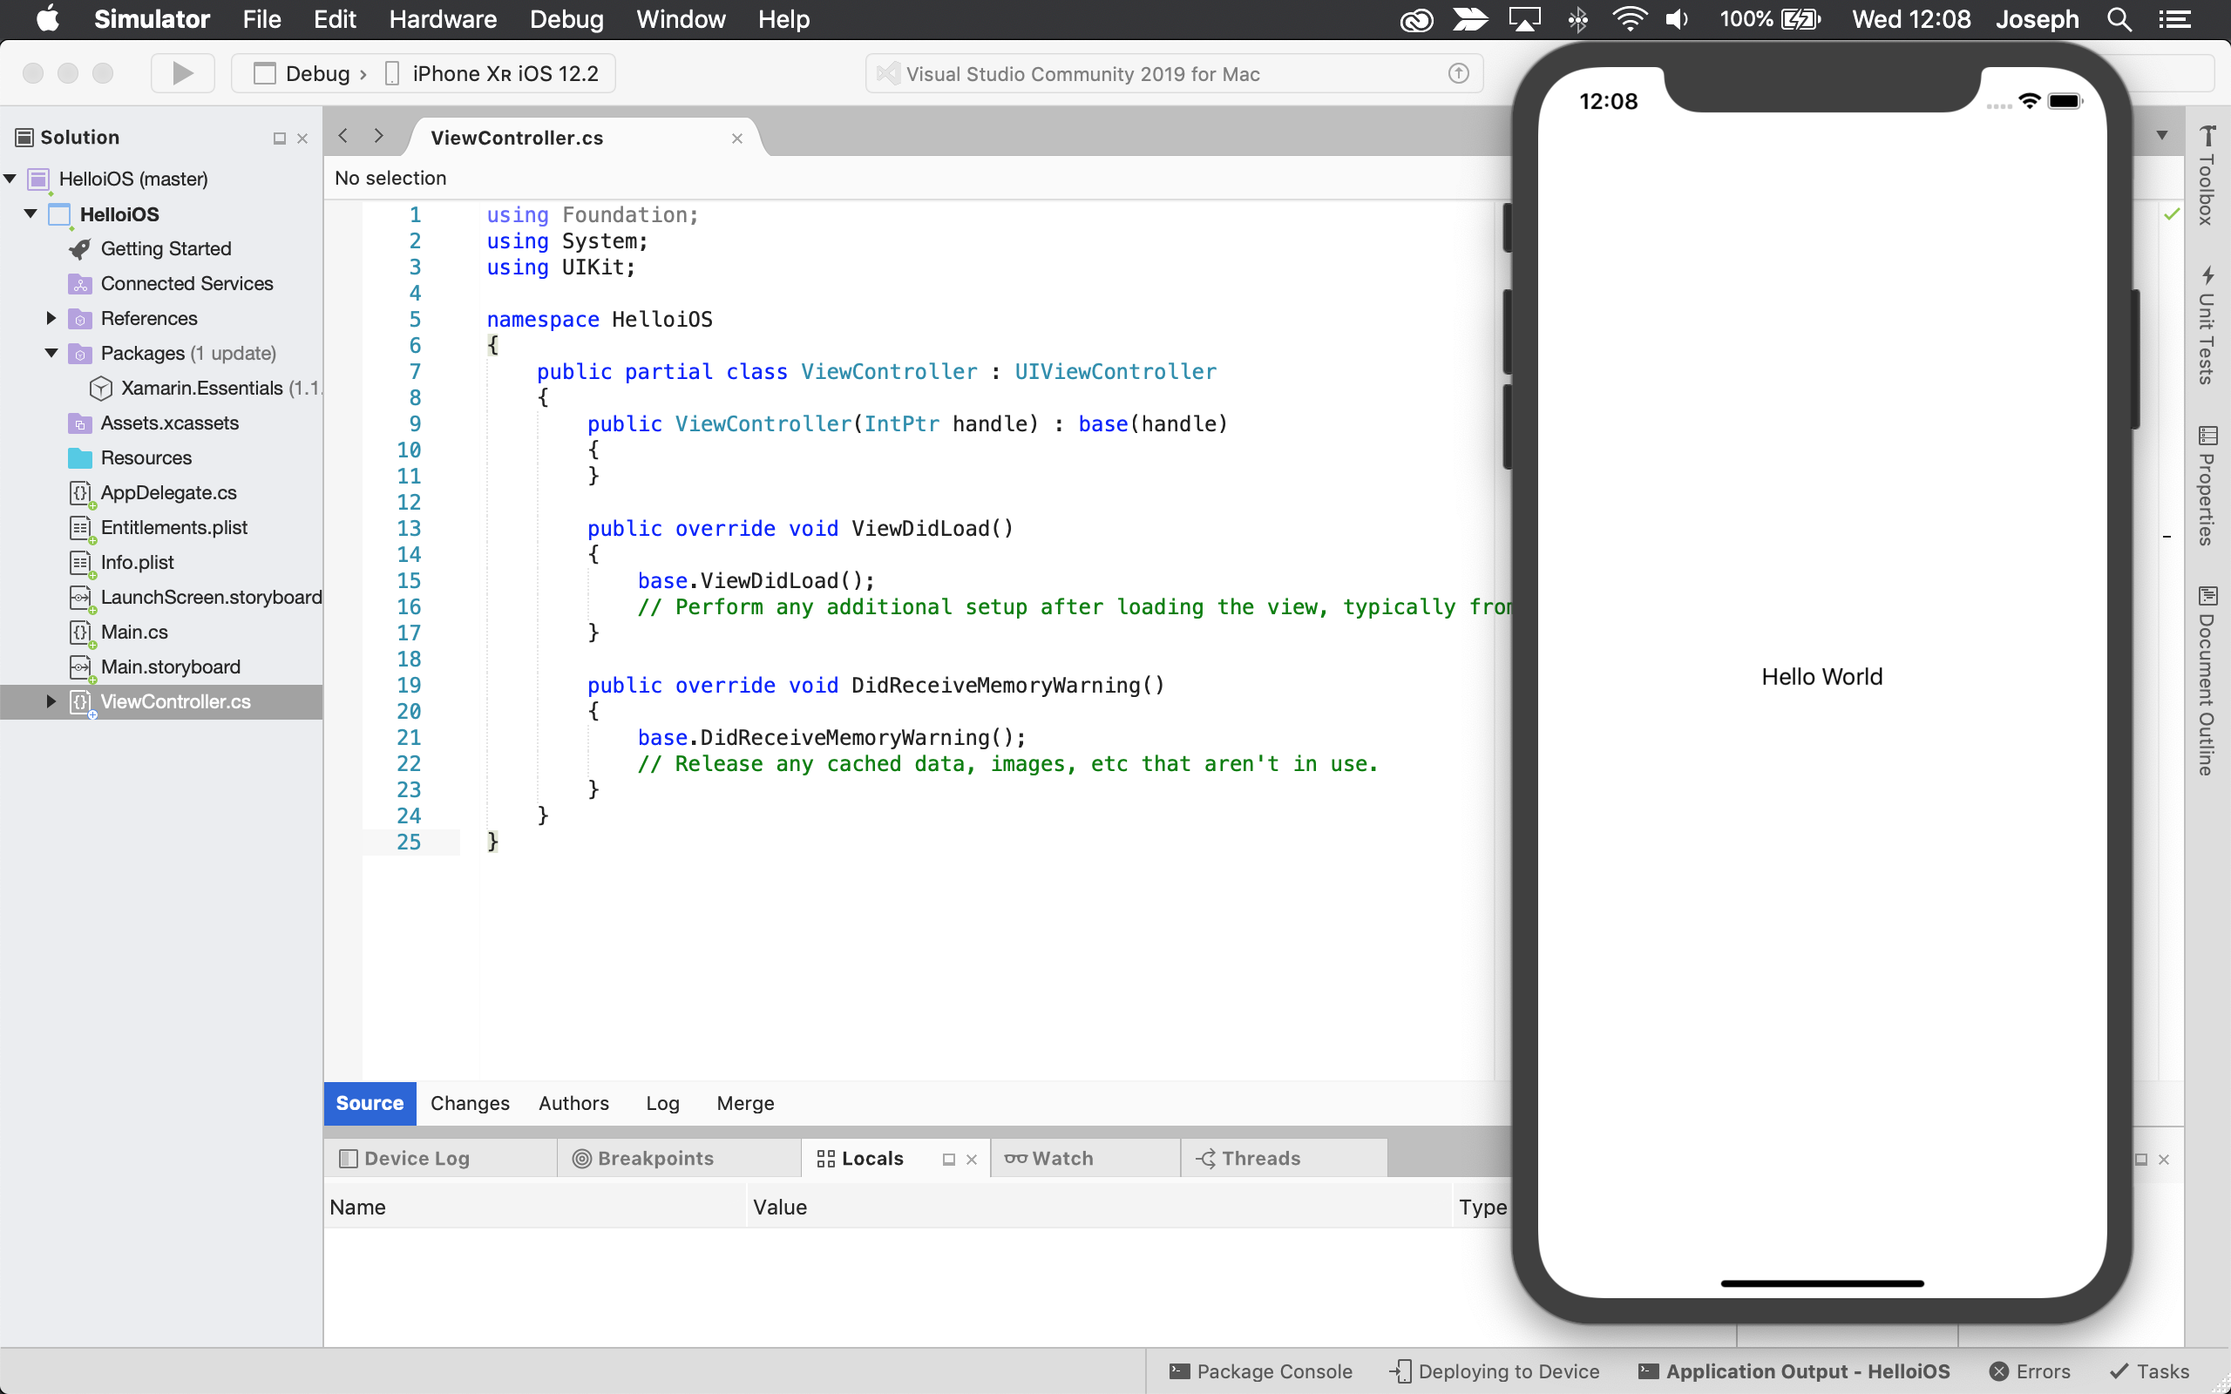
Task: Close the Locals pad
Action: 972,1160
